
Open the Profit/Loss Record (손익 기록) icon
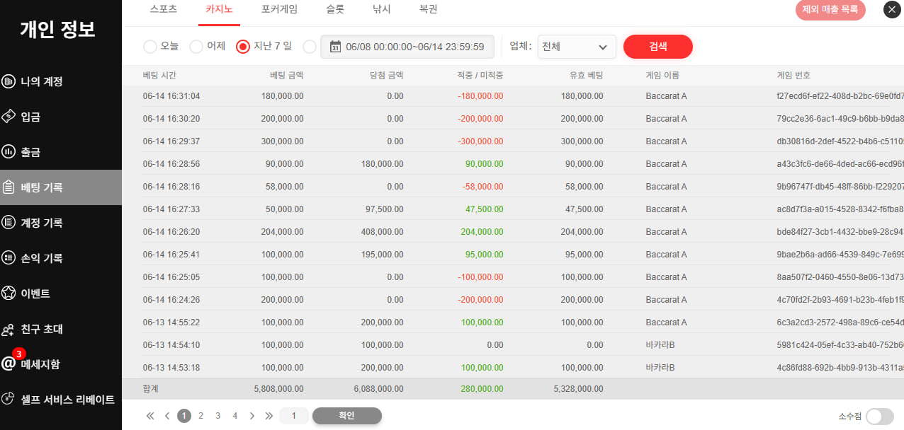[9, 258]
